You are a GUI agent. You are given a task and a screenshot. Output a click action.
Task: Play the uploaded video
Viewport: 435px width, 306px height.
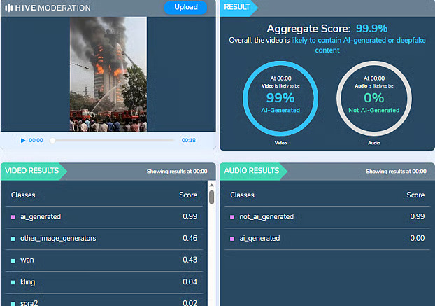[x=23, y=140]
